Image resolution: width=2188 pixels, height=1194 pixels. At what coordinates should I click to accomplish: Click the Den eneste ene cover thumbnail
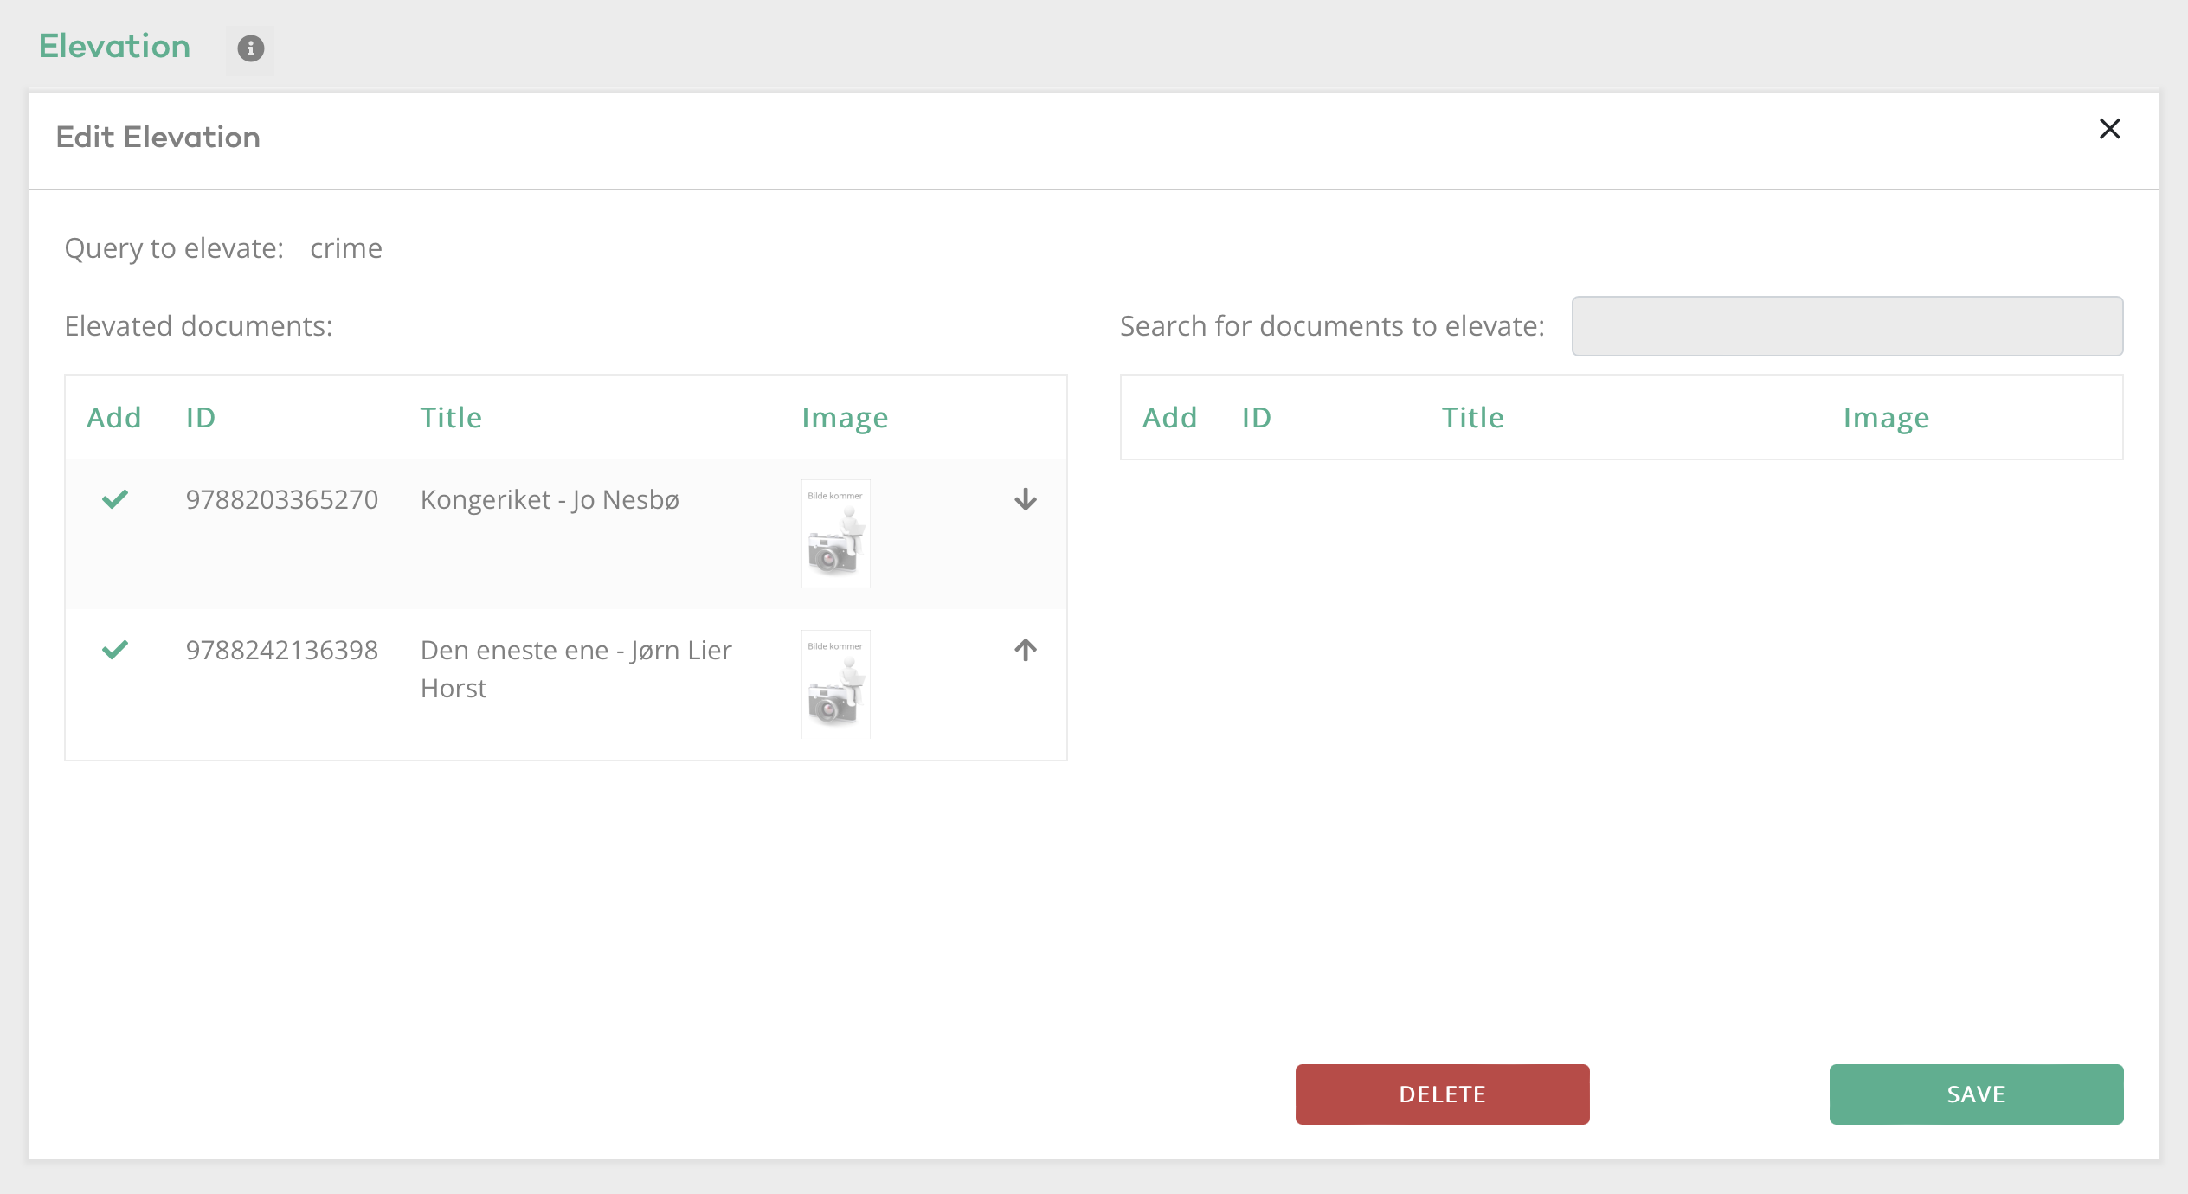835,684
